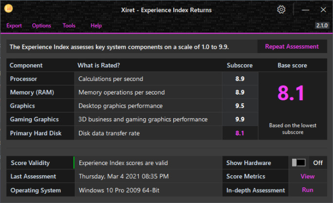
Task: Click the Base score column header
Action: tap(292, 65)
